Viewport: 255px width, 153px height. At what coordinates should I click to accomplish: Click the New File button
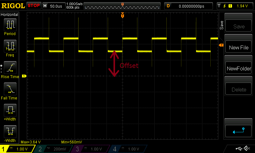point(238,47)
